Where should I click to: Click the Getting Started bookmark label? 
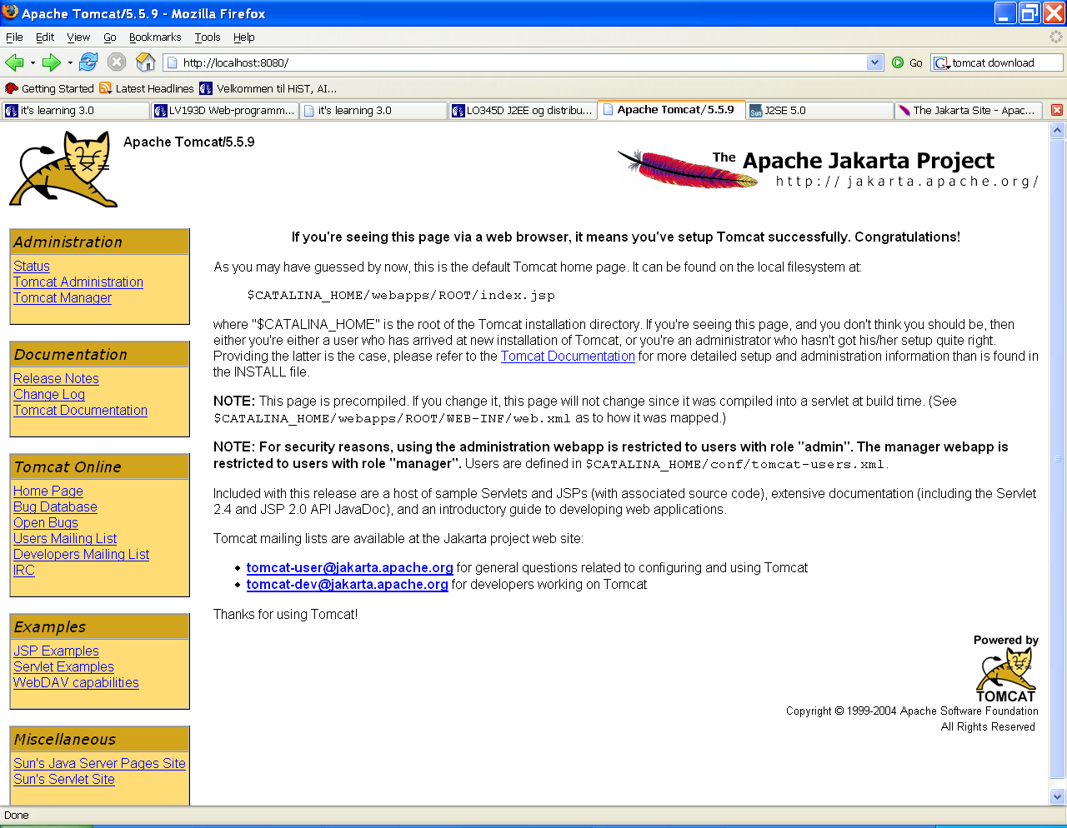coord(58,88)
